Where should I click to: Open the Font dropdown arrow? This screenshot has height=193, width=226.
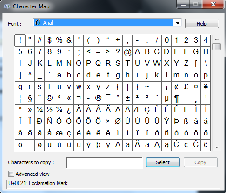click(178, 23)
